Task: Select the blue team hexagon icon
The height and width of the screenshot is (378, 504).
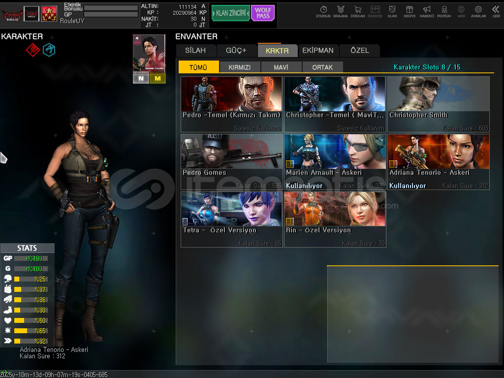Action: (x=49, y=50)
